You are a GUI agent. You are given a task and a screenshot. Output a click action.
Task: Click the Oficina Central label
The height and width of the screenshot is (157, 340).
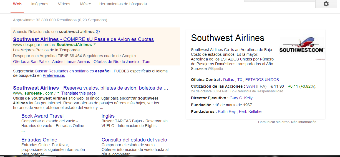click(x=206, y=80)
